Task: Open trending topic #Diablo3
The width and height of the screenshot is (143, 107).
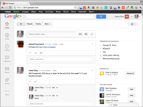Action: coord(106,48)
